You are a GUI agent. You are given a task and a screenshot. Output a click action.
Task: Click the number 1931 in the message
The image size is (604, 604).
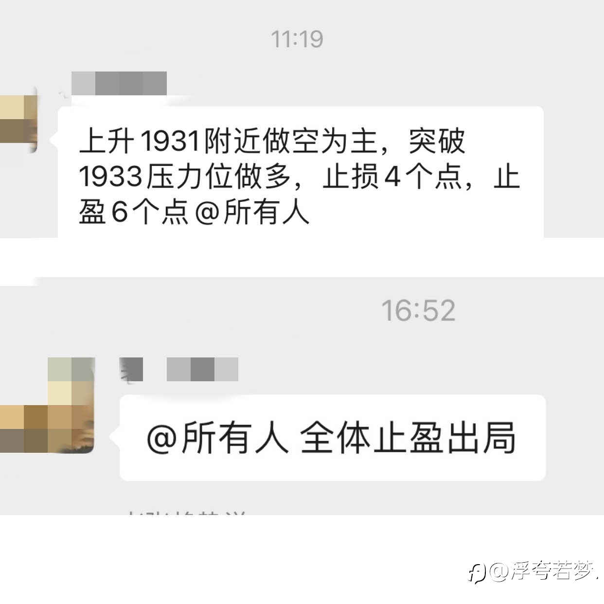click(x=171, y=142)
